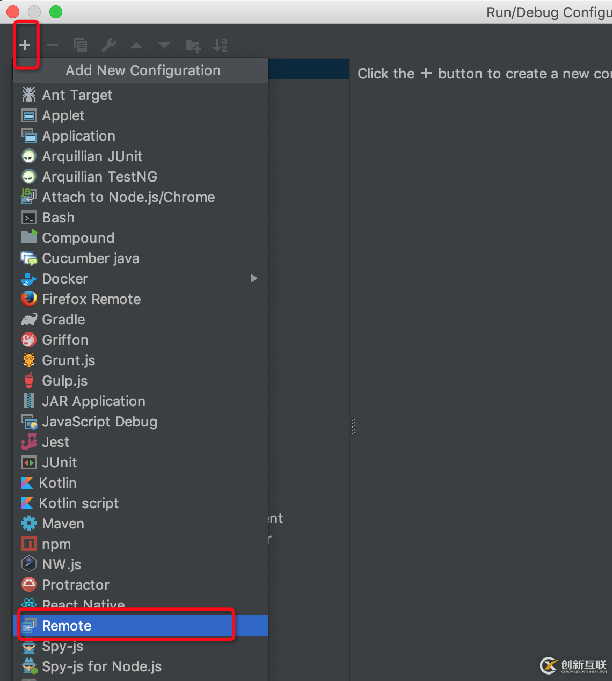Select the Compound entry
The width and height of the screenshot is (612, 681).
tap(141, 238)
